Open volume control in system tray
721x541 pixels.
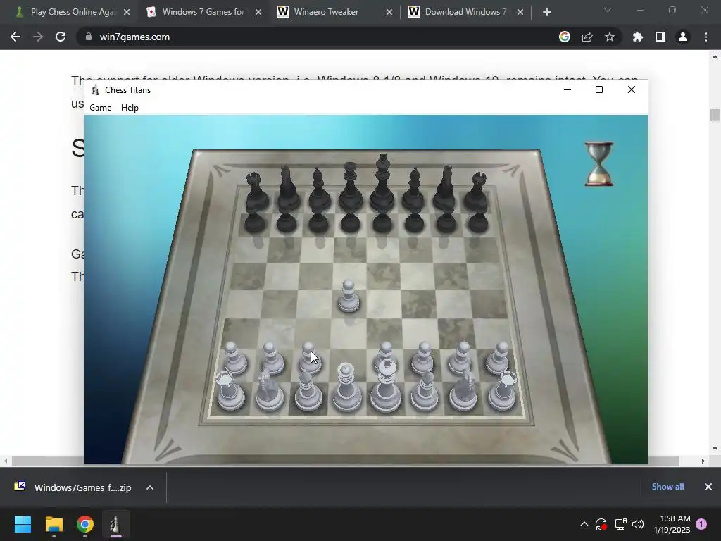638,524
